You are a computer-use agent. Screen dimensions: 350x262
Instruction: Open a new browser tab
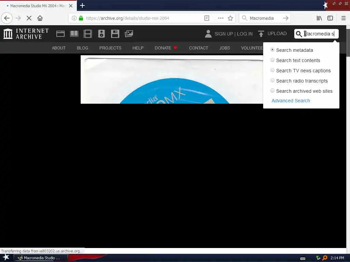click(82, 5)
